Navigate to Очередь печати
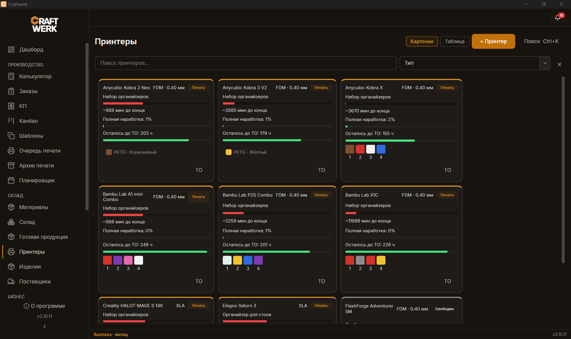The height and width of the screenshot is (339, 571). pos(40,151)
